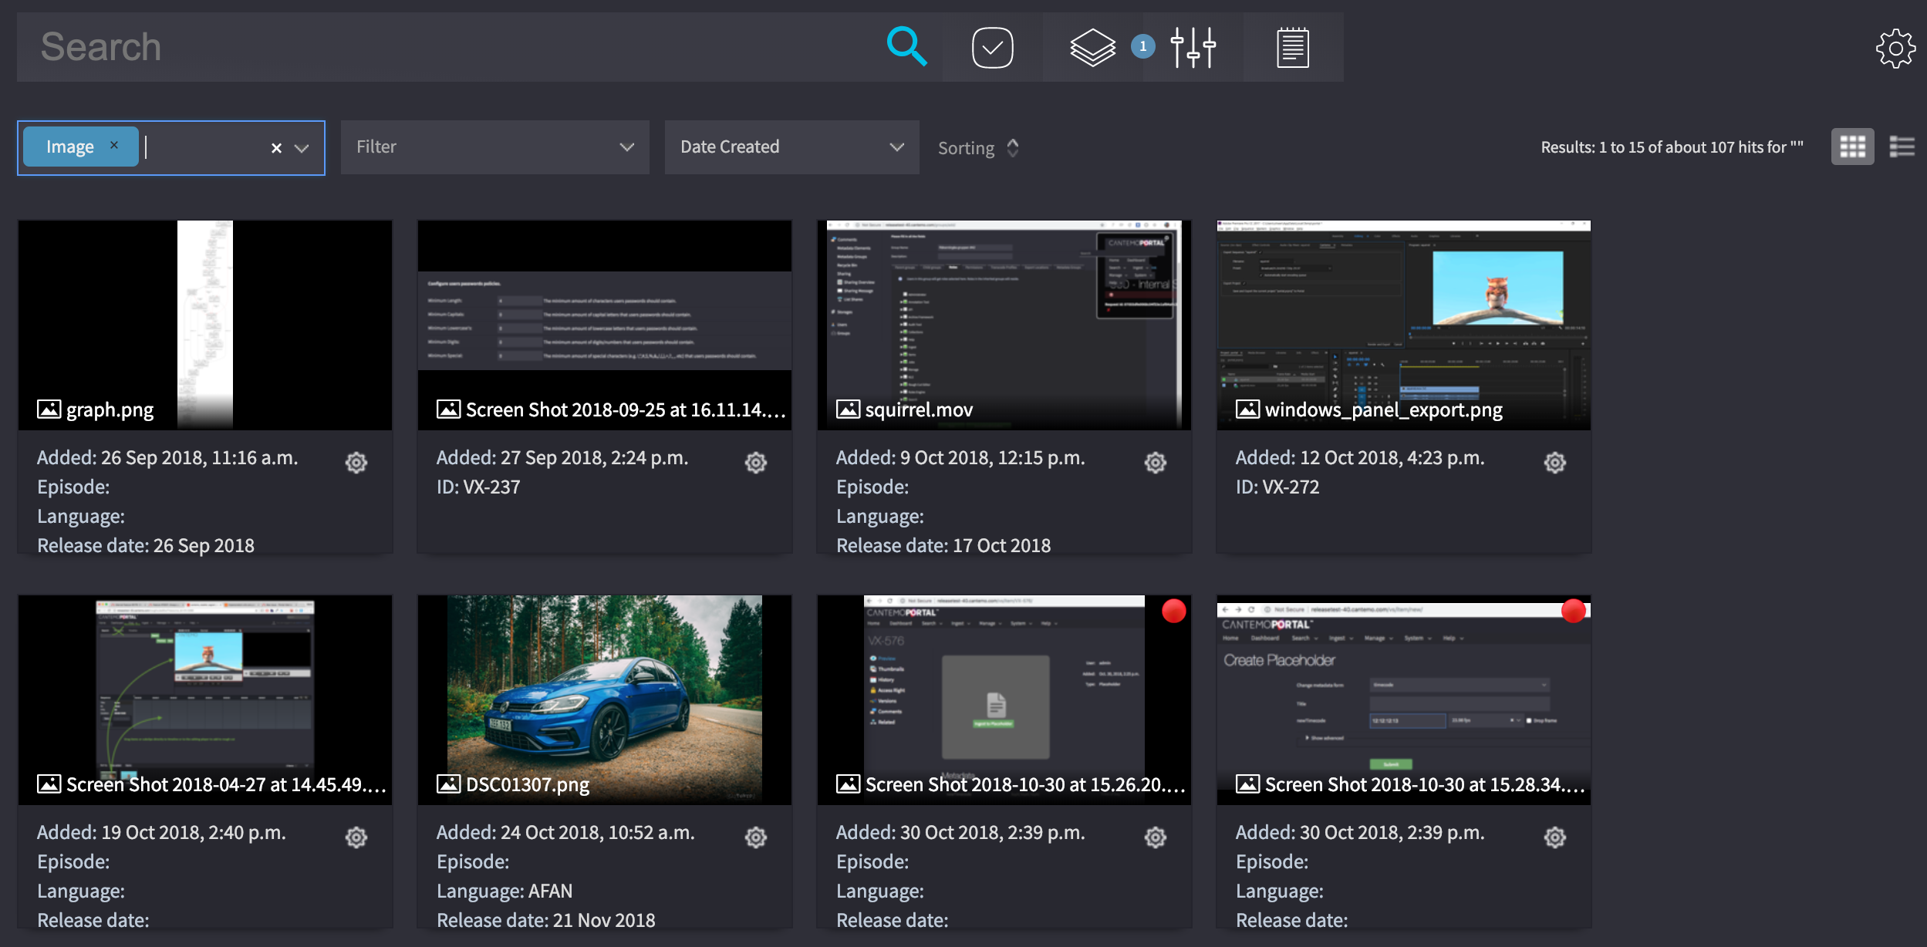
Task: Open gear menu for DSC01307.png
Action: click(x=755, y=837)
